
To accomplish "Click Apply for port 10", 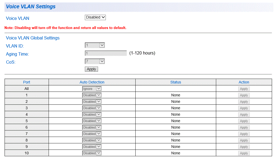I will point(244,153).
